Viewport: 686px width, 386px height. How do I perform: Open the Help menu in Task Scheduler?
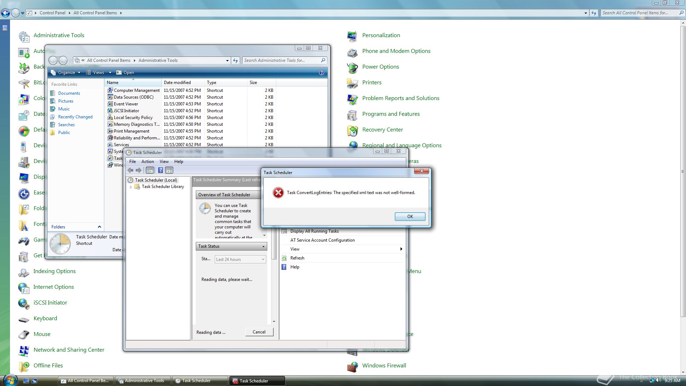point(179,162)
